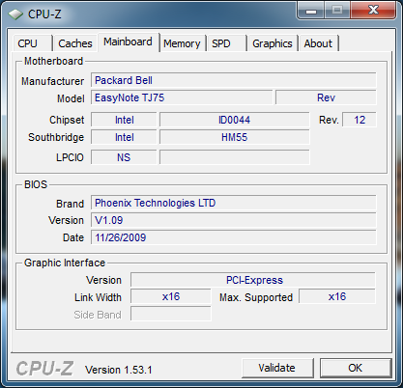Image resolution: width=403 pixels, height=388 pixels.
Task: Switch to the Graphics tab
Action: pos(273,43)
